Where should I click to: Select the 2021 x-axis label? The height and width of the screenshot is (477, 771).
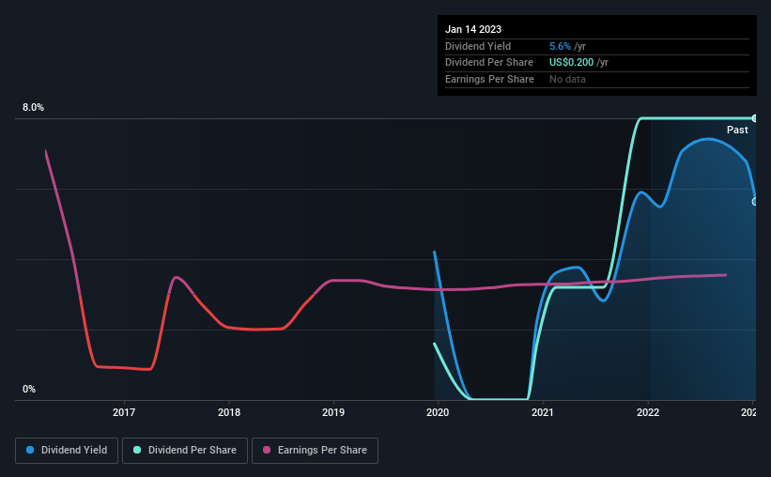tap(543, 412)
